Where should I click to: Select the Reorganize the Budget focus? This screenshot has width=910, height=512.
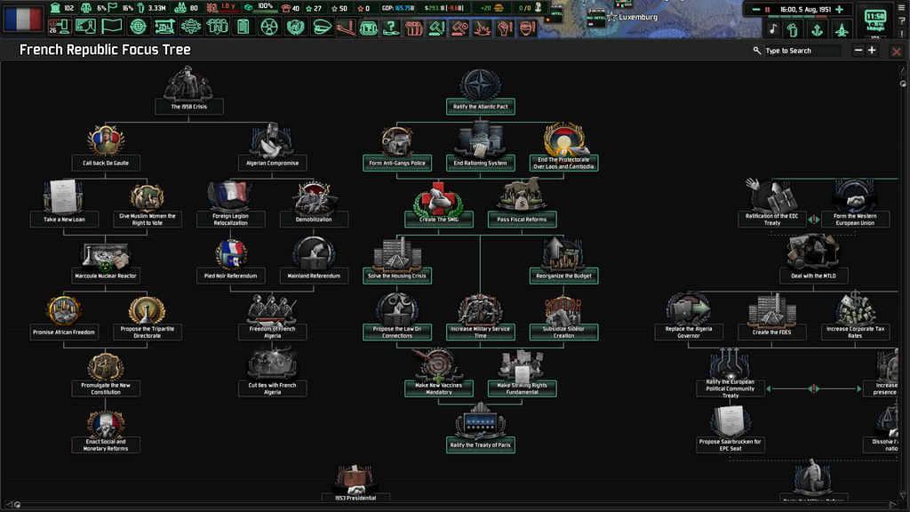(563, 260)
